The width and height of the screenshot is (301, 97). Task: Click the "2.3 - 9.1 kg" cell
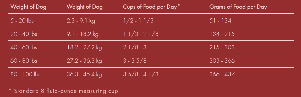(x=81, y=20)
